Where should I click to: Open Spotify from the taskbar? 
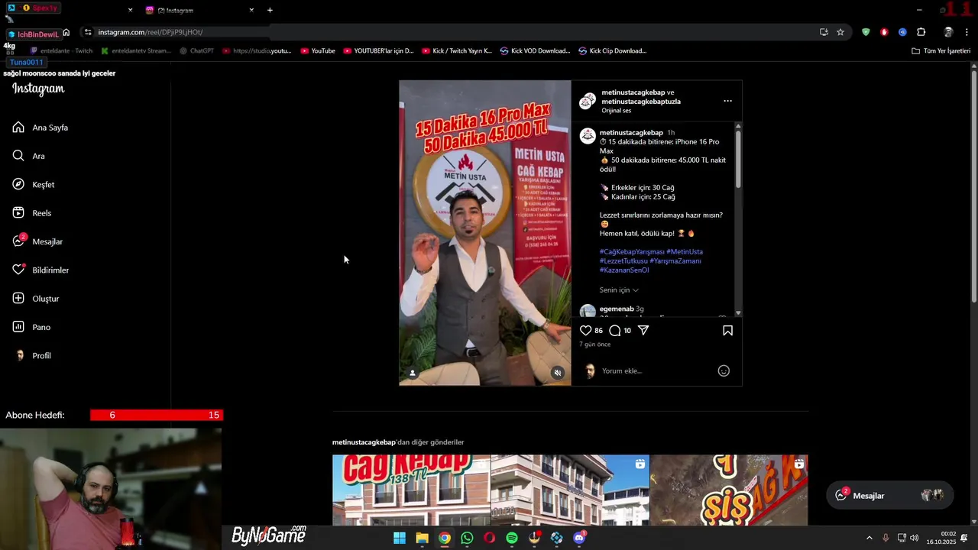coord(512,538)
